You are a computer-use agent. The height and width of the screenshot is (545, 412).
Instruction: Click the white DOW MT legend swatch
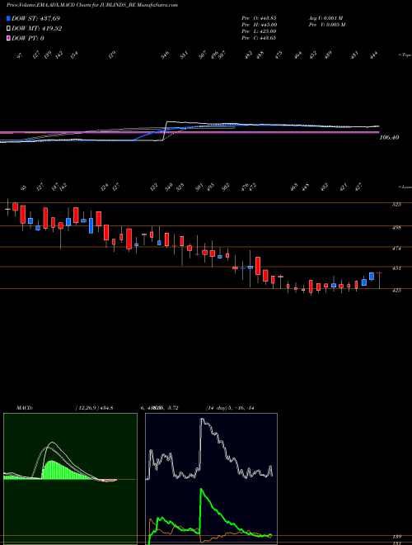click(9, 28)
